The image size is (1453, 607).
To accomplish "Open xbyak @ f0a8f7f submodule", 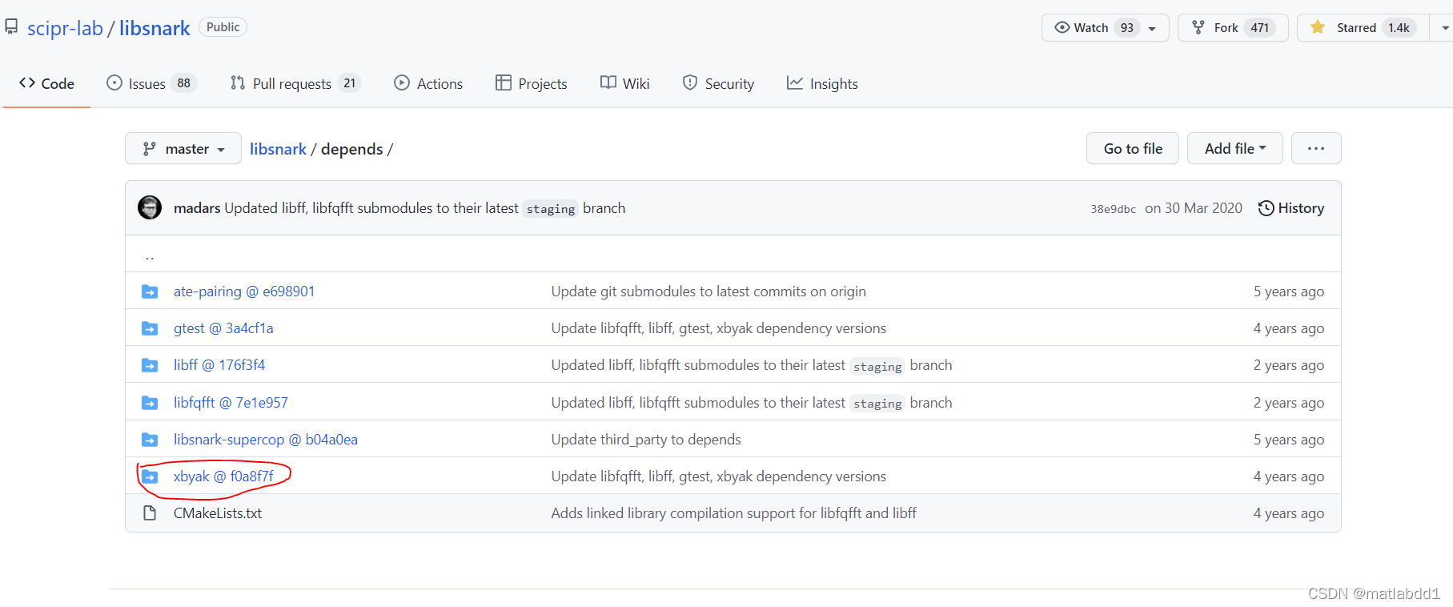I will 223,476.
